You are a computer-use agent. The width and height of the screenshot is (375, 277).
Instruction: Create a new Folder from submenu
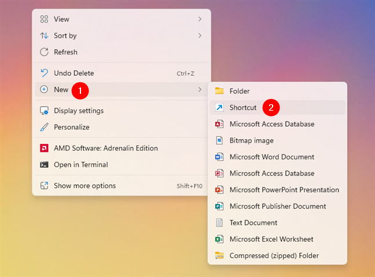point(277,91)
